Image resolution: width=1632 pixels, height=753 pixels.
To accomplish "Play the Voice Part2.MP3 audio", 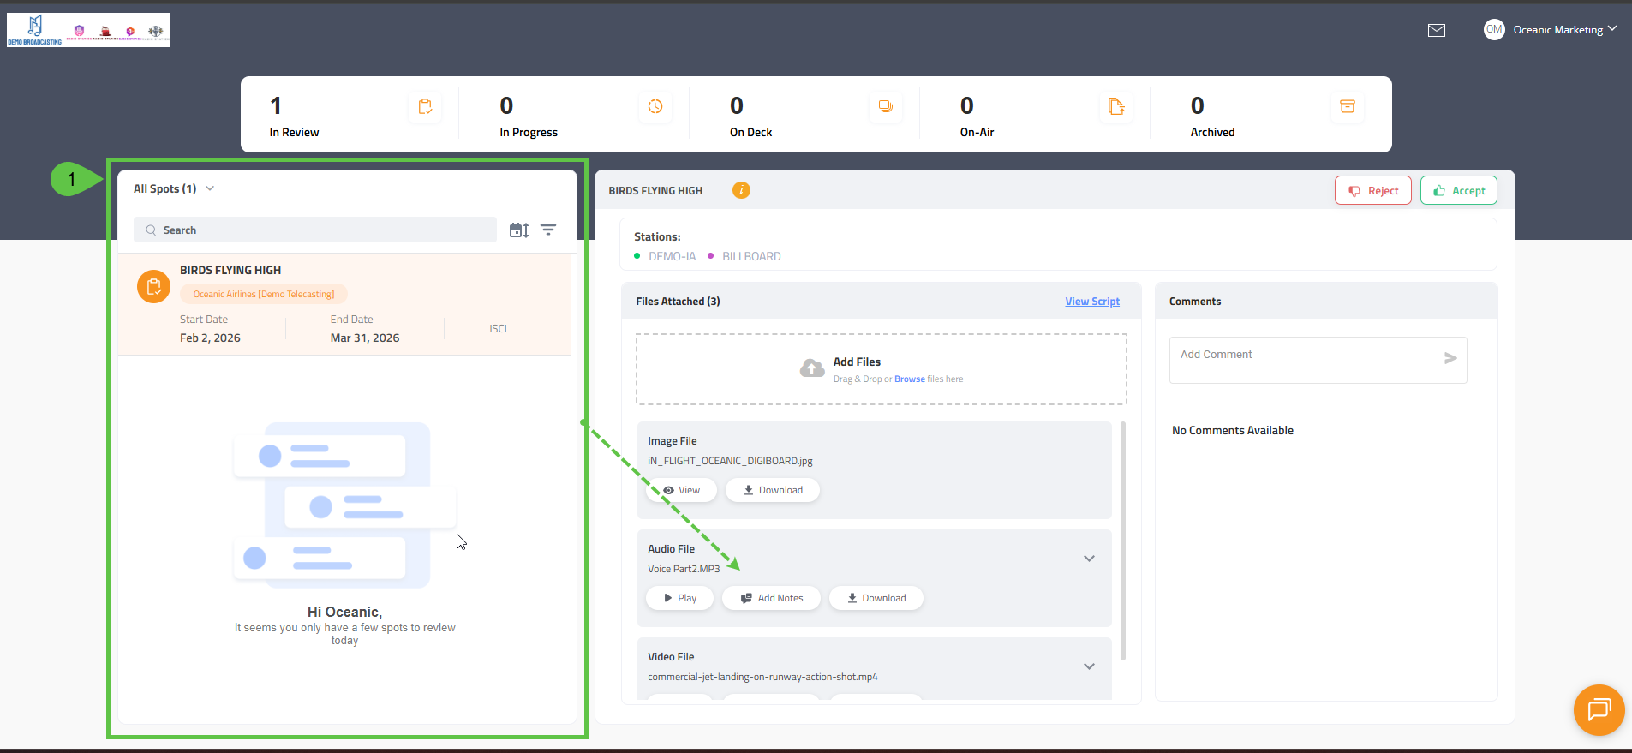I will pos(680,598).
